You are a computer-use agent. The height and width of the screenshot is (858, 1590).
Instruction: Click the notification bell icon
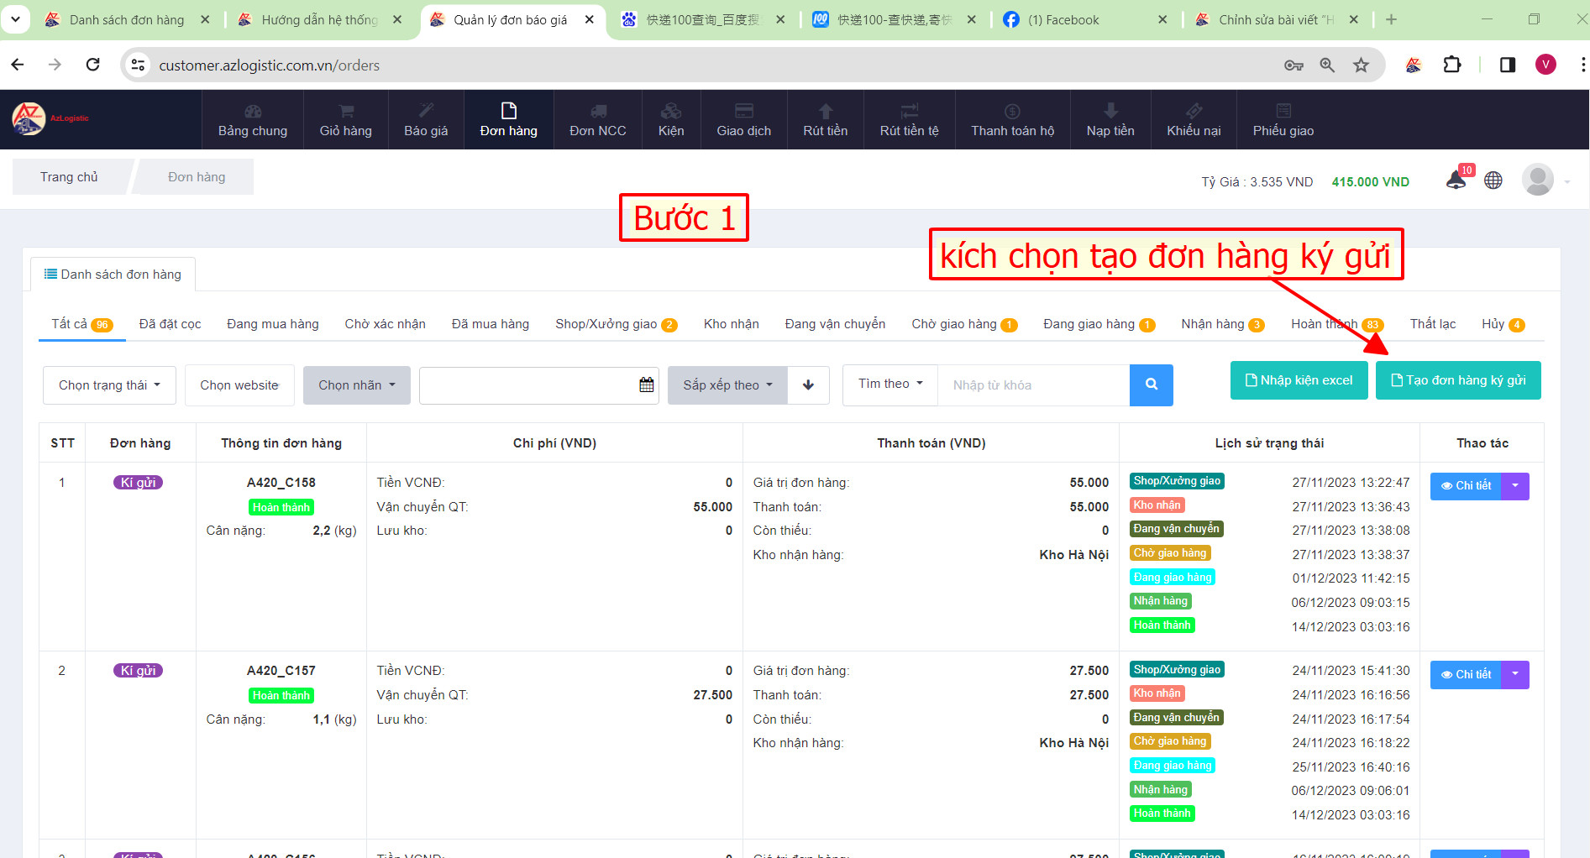click(1456, 180)
